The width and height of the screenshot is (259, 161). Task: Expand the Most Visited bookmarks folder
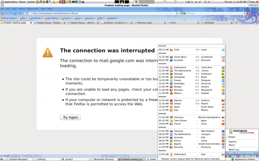click(x=9, y=18)
